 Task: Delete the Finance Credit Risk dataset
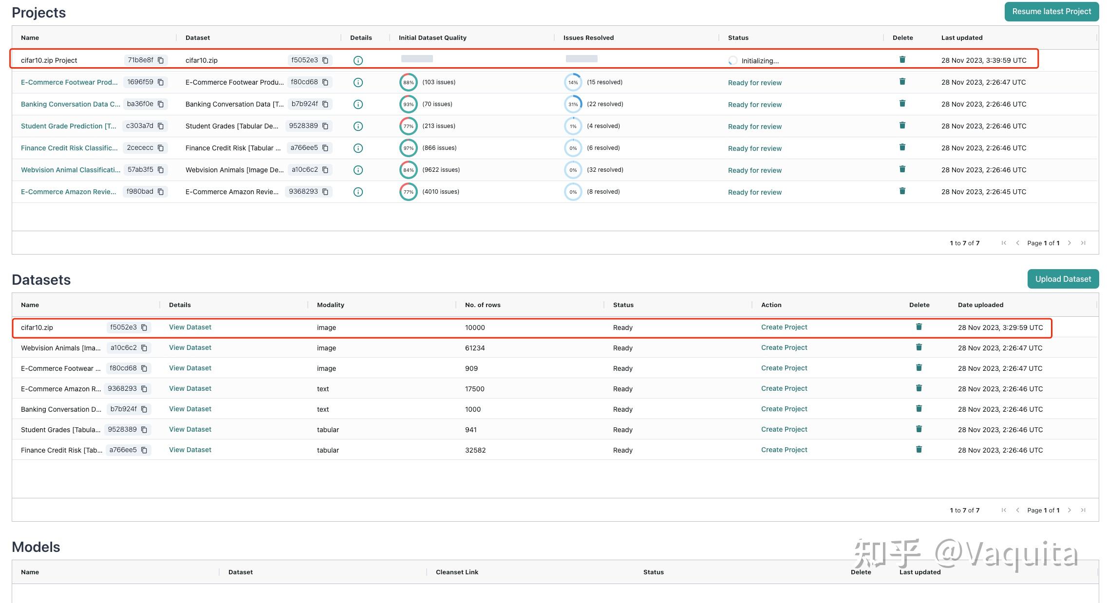pyautogui.click(x=919, y=450)
